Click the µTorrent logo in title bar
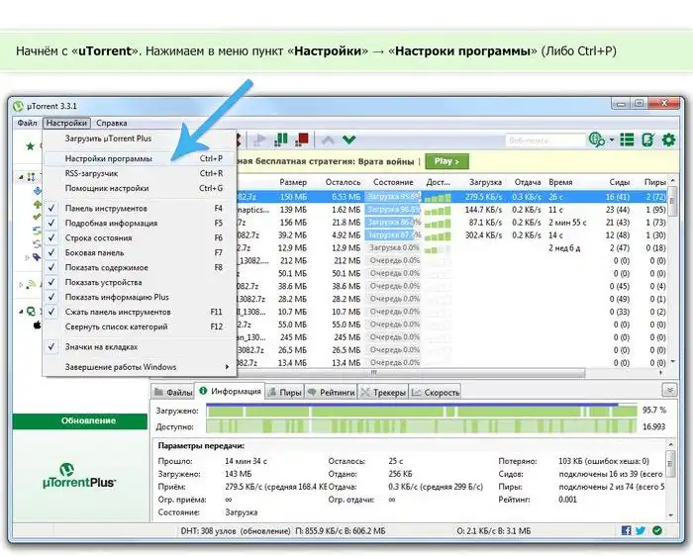 (18, 106)
